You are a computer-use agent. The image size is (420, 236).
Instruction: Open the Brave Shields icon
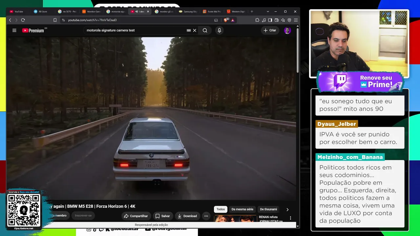click(226, 20)
